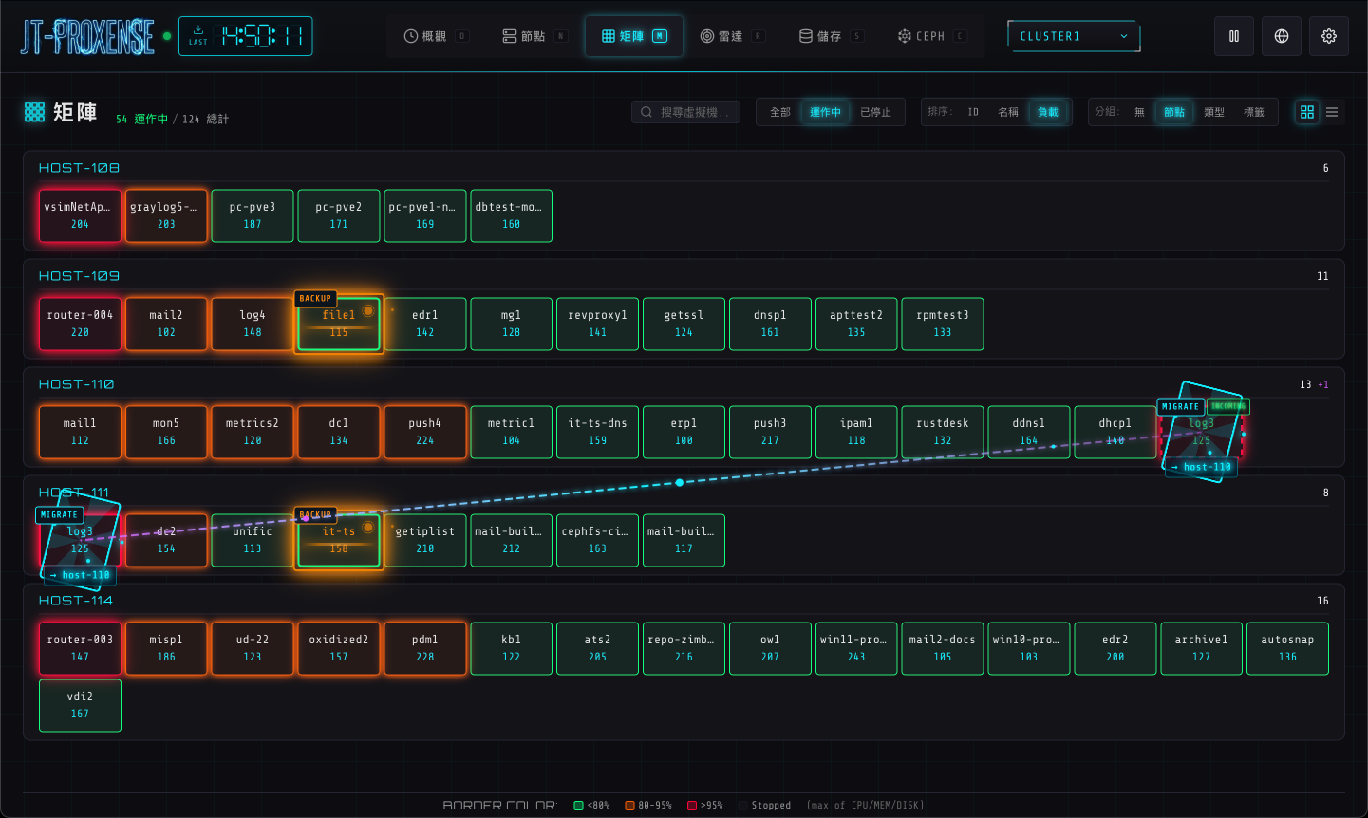Collapse the HOST-110 group header
Image resolution: width=1368 pixels, height=818 pixels.
coord(684,384)
